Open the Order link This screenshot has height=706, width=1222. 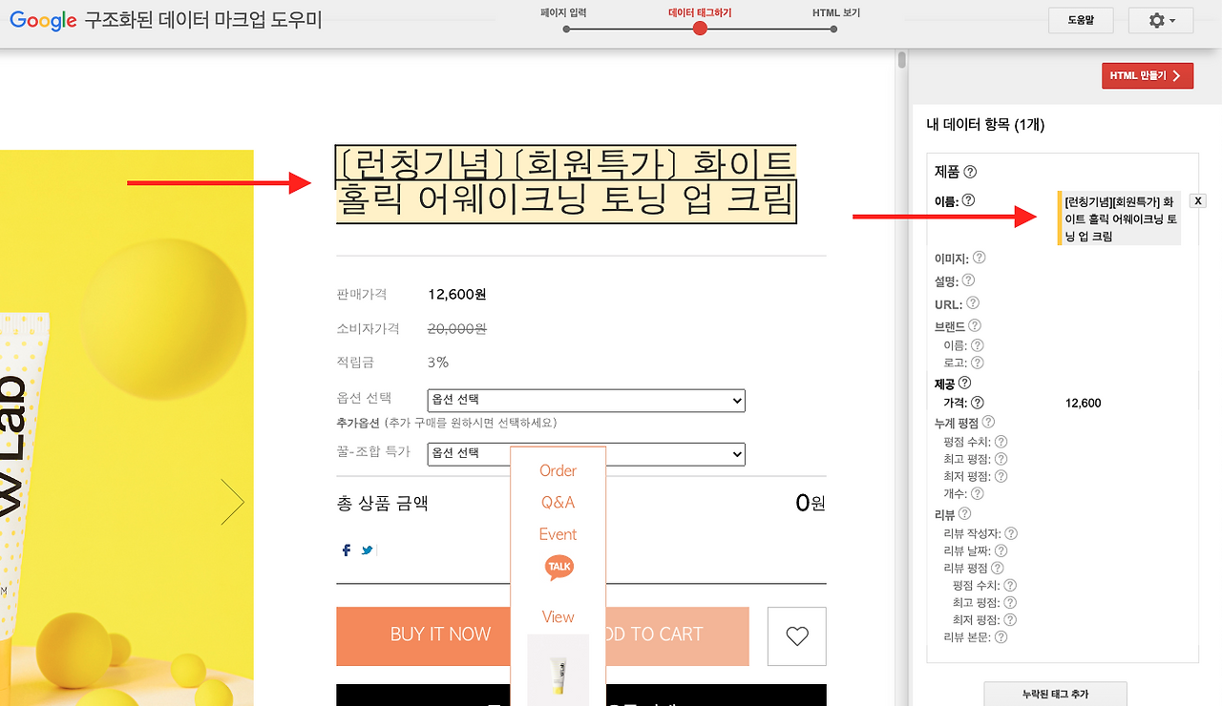(x=558, y=470)
